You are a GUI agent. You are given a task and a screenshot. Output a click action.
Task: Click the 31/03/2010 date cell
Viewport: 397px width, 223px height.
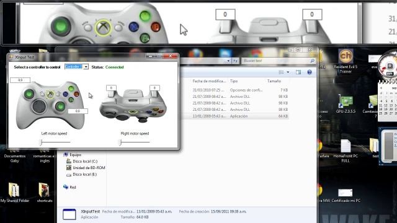click(x=208, y=90)
